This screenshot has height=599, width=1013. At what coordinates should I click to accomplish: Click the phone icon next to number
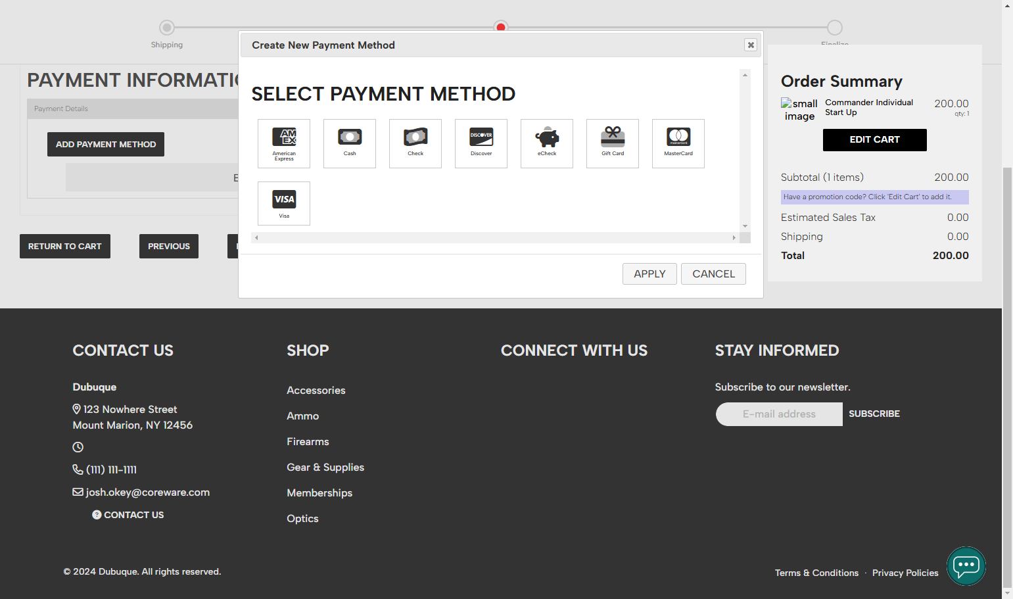point(78,469)
